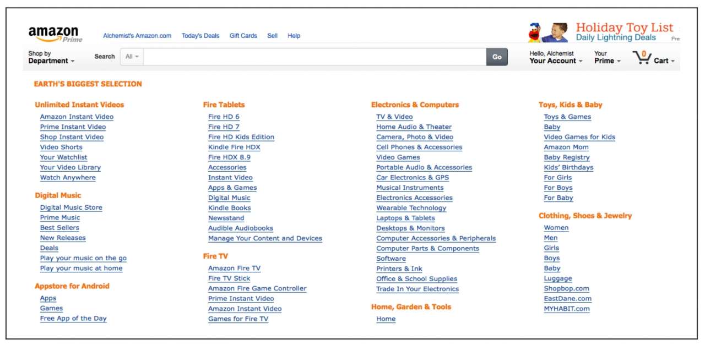Image resolution: width=705 pixels, height=345 pixels.
Task: Open the Kindle Fire HDX link
Action: (234, 147)
